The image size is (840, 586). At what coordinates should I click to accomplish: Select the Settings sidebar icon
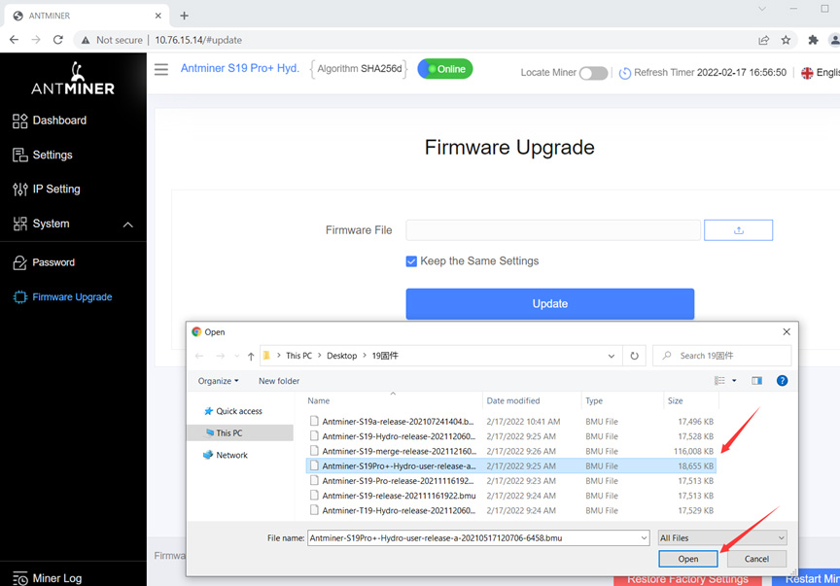(20, 155)
